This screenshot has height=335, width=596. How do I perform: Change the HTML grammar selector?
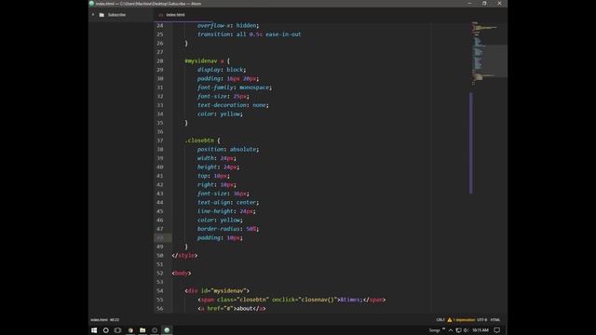pyautogui.click(x=495, y=320)
